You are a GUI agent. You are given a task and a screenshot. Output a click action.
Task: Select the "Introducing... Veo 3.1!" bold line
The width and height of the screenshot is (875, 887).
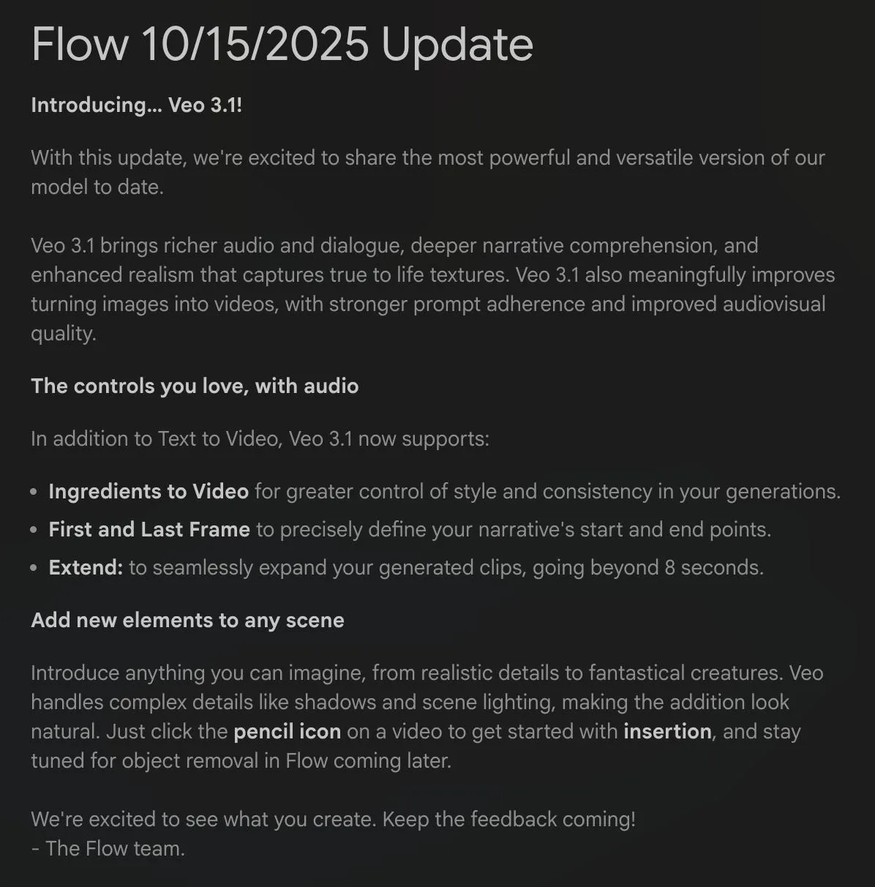[x=136, y=105]
